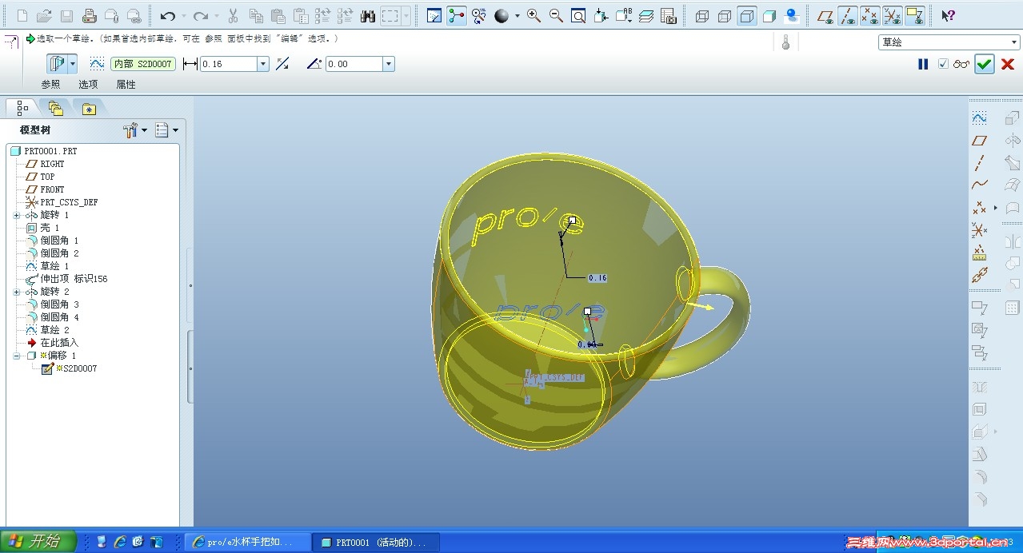This screenshot has width=1023, height=553.
Task: Click the Repaint screen icon
Action: click(x=434, y=15)
